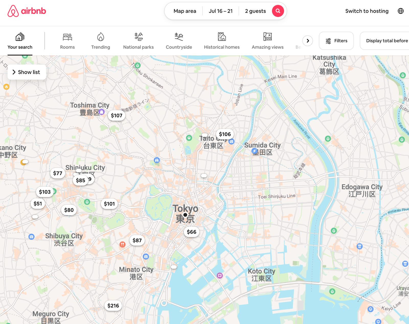Select the $85 listing pin
This screenshot has height=324, width=409.
81,181
